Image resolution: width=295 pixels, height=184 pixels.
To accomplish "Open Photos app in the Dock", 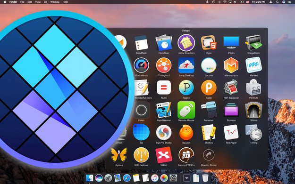I will tap(164, 178).
